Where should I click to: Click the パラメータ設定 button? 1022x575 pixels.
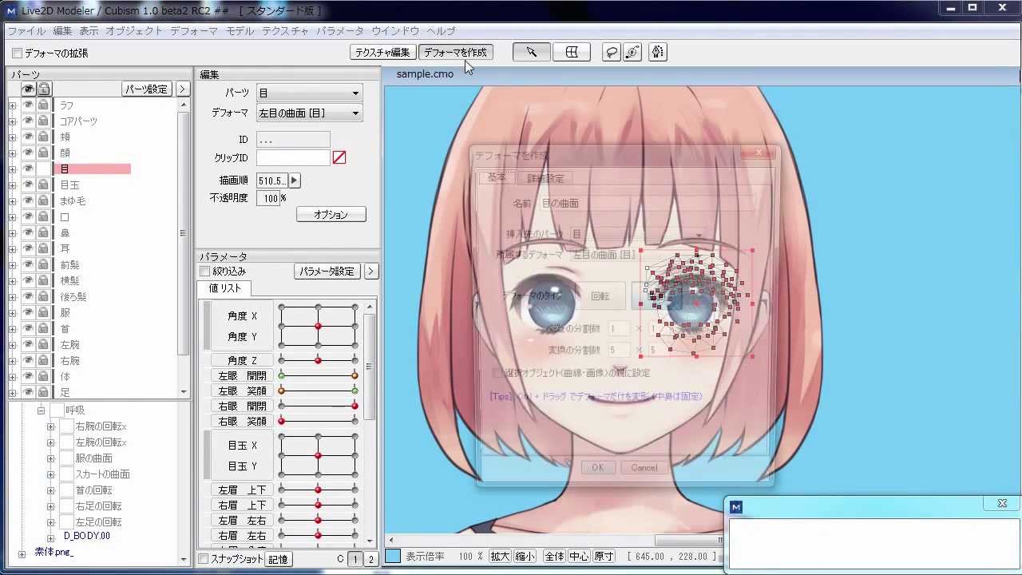click(x=327, y=272)
